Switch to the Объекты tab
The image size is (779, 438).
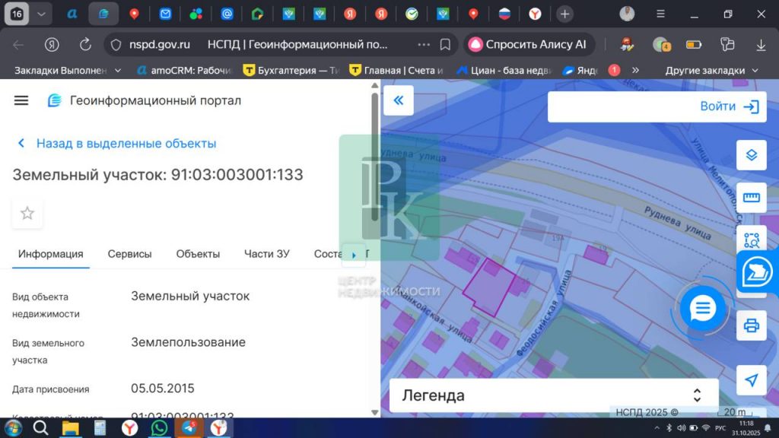point(198,254)
